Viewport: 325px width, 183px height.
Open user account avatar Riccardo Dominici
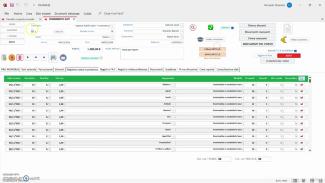click(289, 5)
